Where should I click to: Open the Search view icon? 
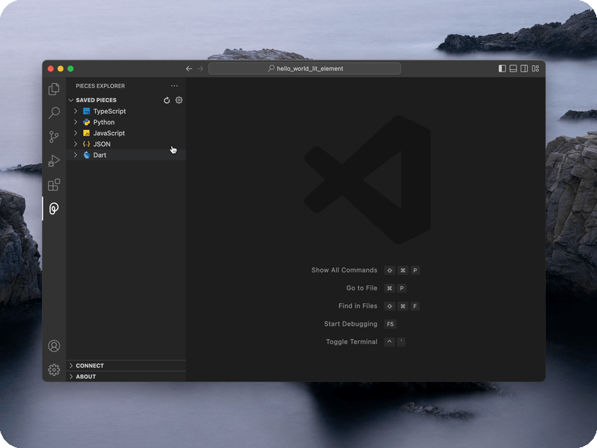(x=54, y=113)
